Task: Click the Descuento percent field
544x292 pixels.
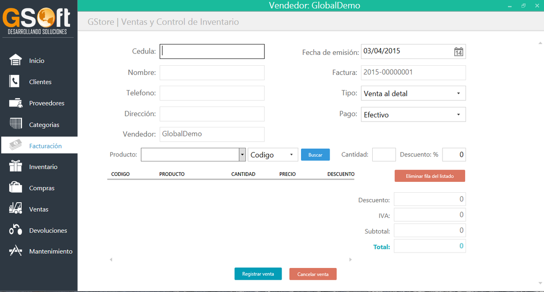Action: tap(454, 155)
